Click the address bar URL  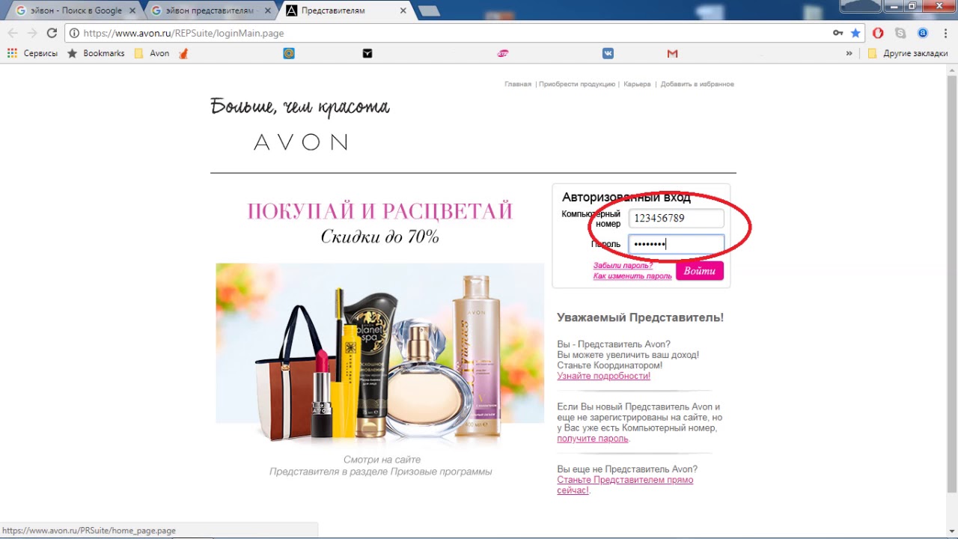point(183,33)
